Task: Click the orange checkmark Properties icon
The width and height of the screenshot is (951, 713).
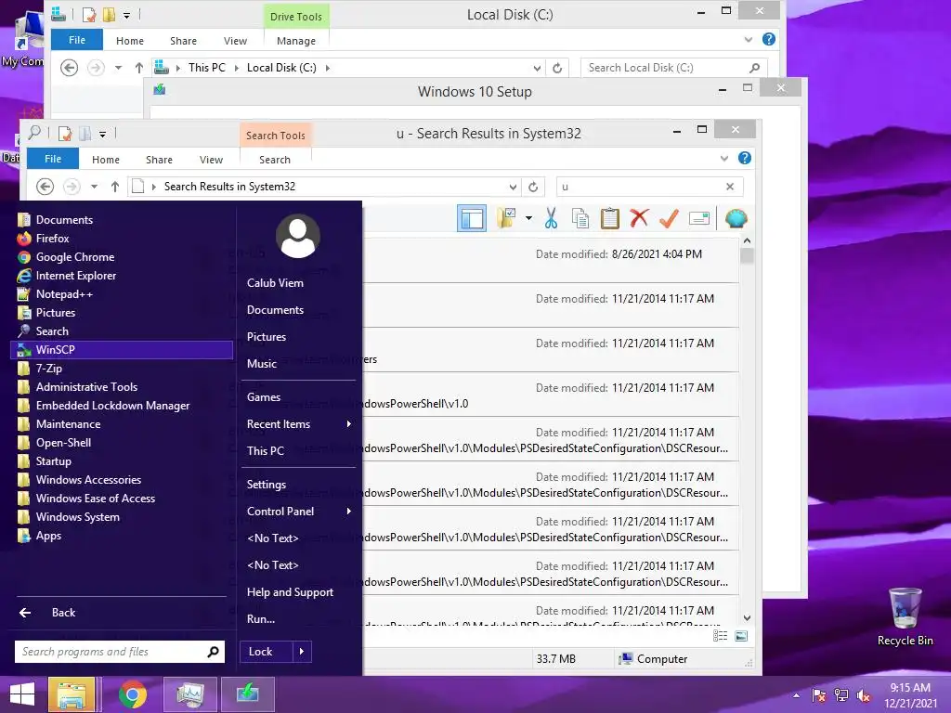Action: [669, 218]
